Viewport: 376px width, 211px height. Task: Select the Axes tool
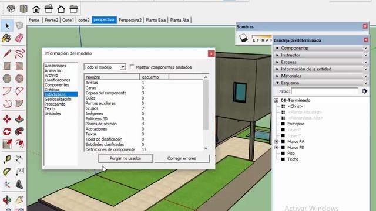pyautogui.click(x=7, y=185)
